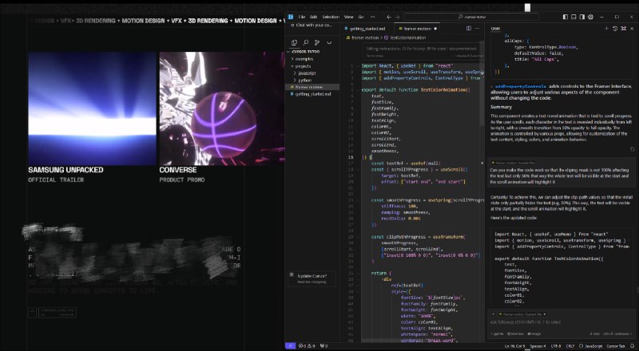Open the View menu

pyautogui.click(x=348, y=17)
